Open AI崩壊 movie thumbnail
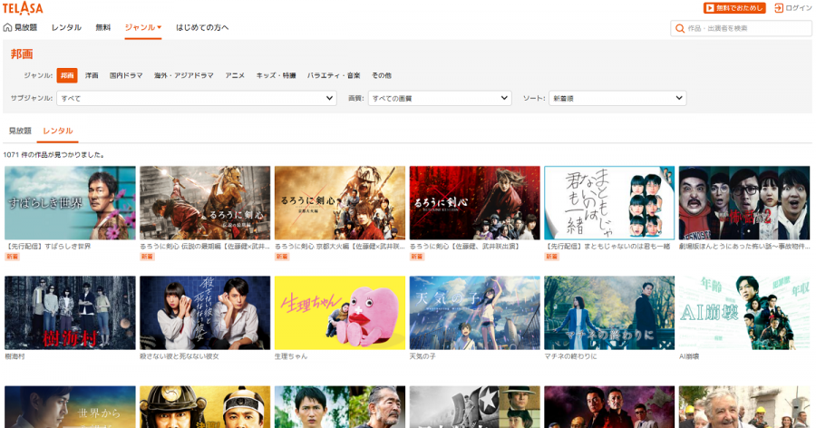The height and width of the screenshot is (428, 816). [744, 313]
